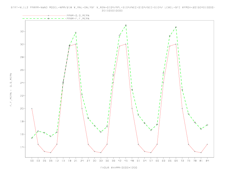
Task: Click the chart title line starting with STAT-VL1L2
Action: 113,7
